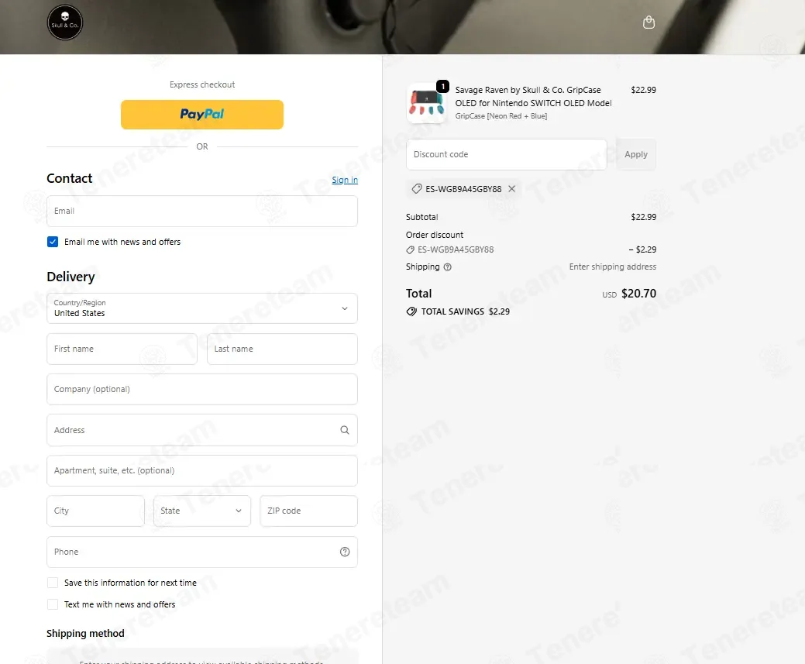The image size is (805, 664).
Task: Pay with PayPal express checkout
Action: (x=201, y=115)
